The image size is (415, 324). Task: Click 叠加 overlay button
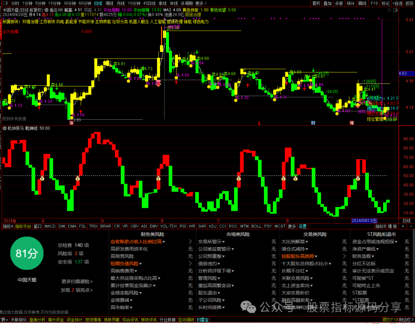pyautogui.click(x=327, y=3)
